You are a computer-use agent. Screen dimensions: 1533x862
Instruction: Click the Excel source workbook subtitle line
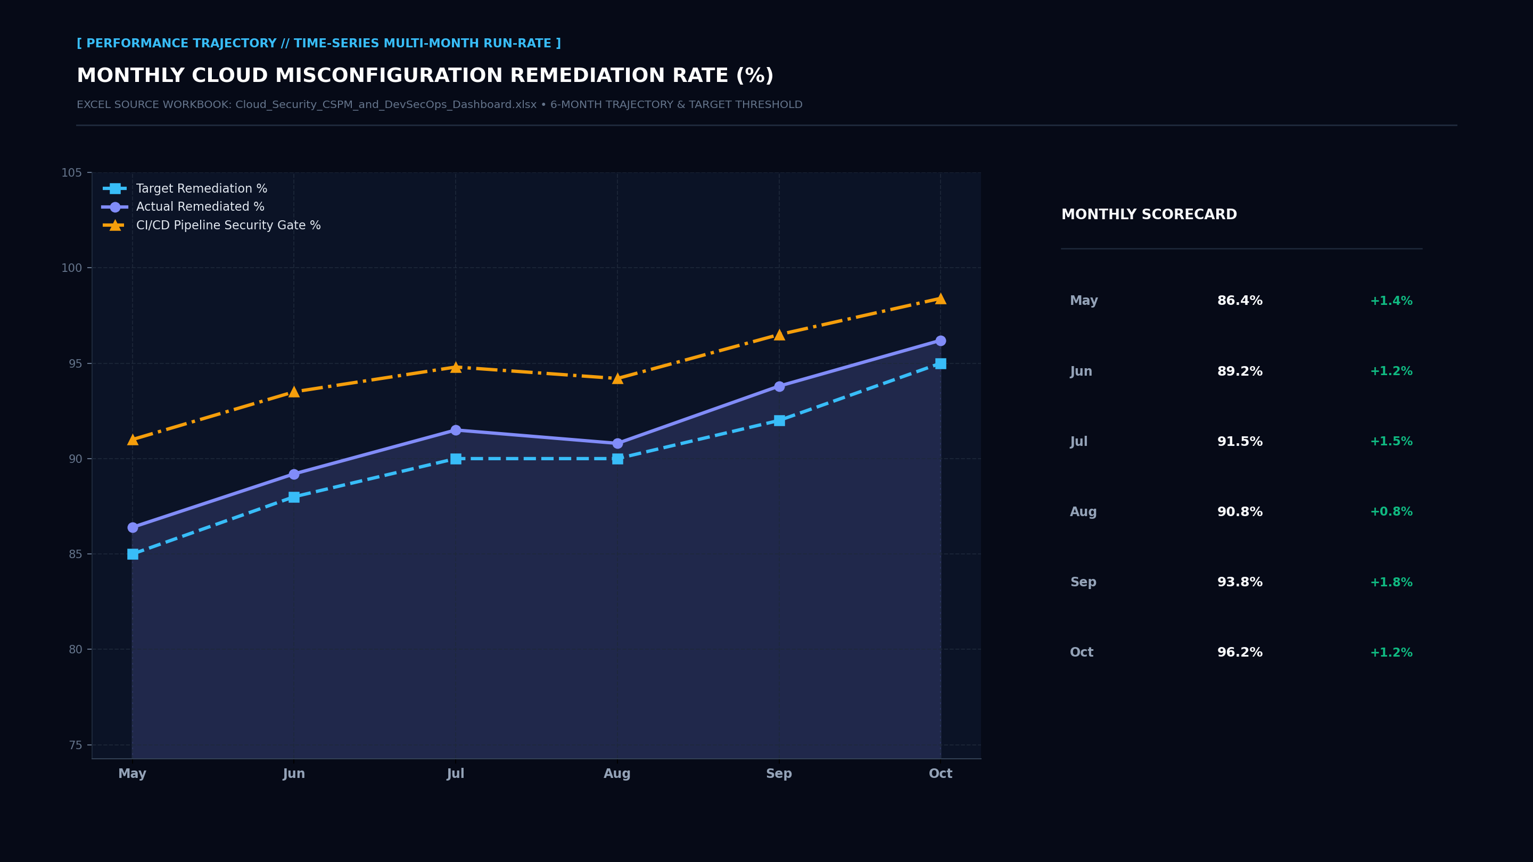point(439,105)
